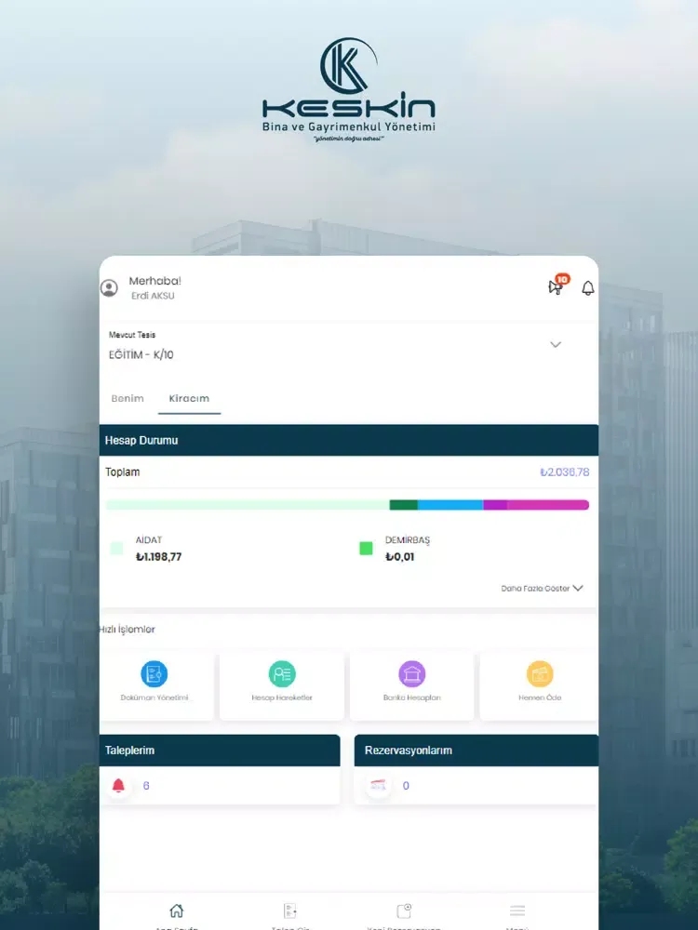The image size is (698, 930).
Task: Click the light blue progress bar segment
Action: pyautogui.click(x=450, y=505)
